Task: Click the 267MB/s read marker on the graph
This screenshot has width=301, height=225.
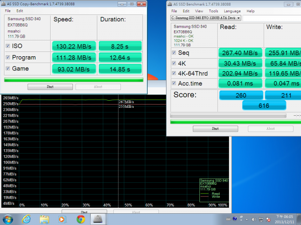Action: tap(127, 102)
